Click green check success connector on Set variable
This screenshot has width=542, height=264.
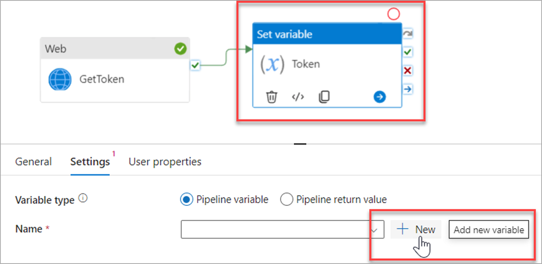click(407, 52)
